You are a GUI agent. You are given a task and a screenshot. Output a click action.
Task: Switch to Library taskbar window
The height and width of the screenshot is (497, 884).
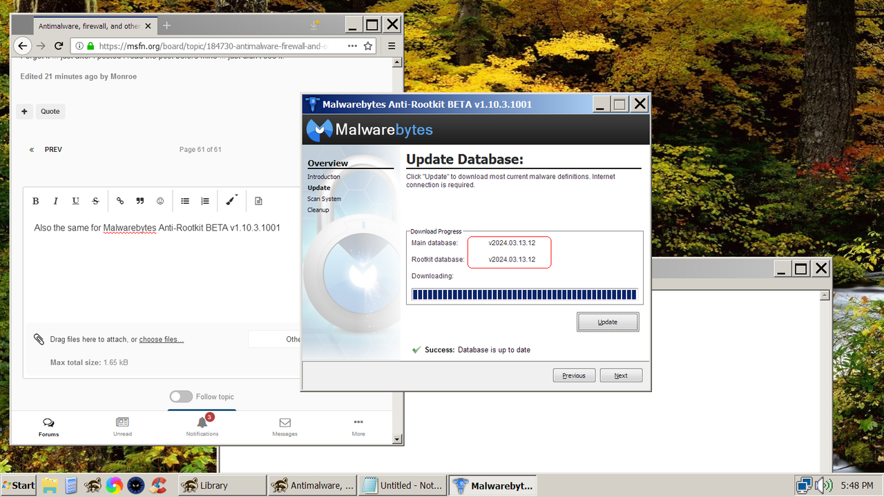coord(222,485)
